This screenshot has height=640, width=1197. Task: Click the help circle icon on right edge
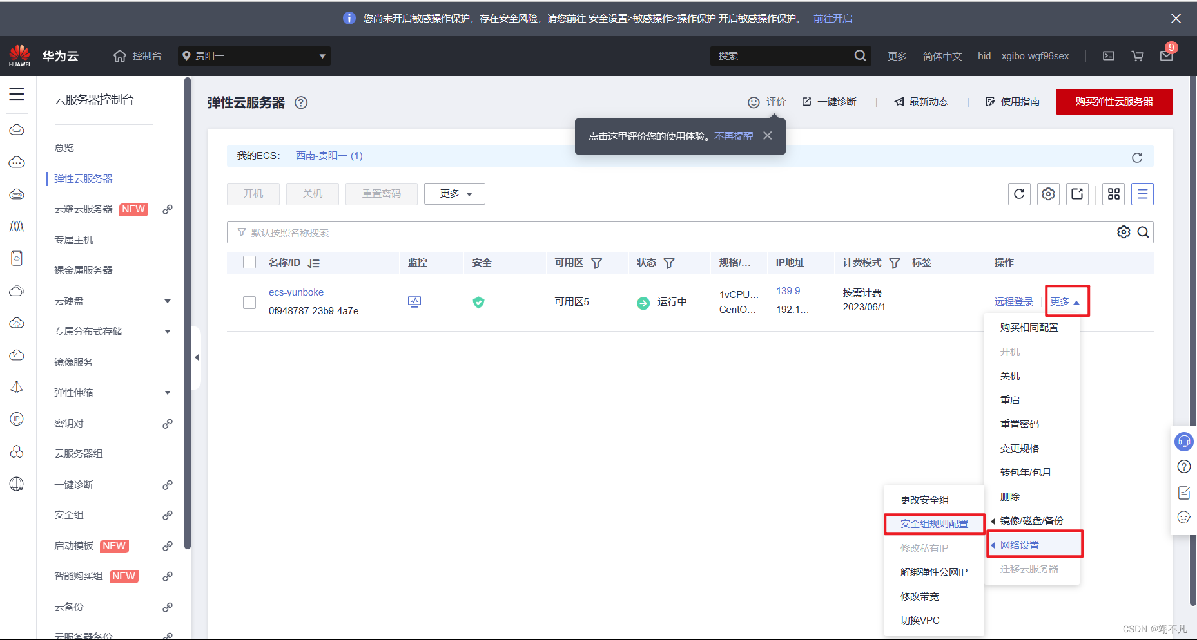pos(1184,467)
